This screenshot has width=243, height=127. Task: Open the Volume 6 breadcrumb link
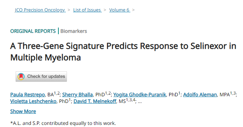pyautogui.click(x=120, y=10)
